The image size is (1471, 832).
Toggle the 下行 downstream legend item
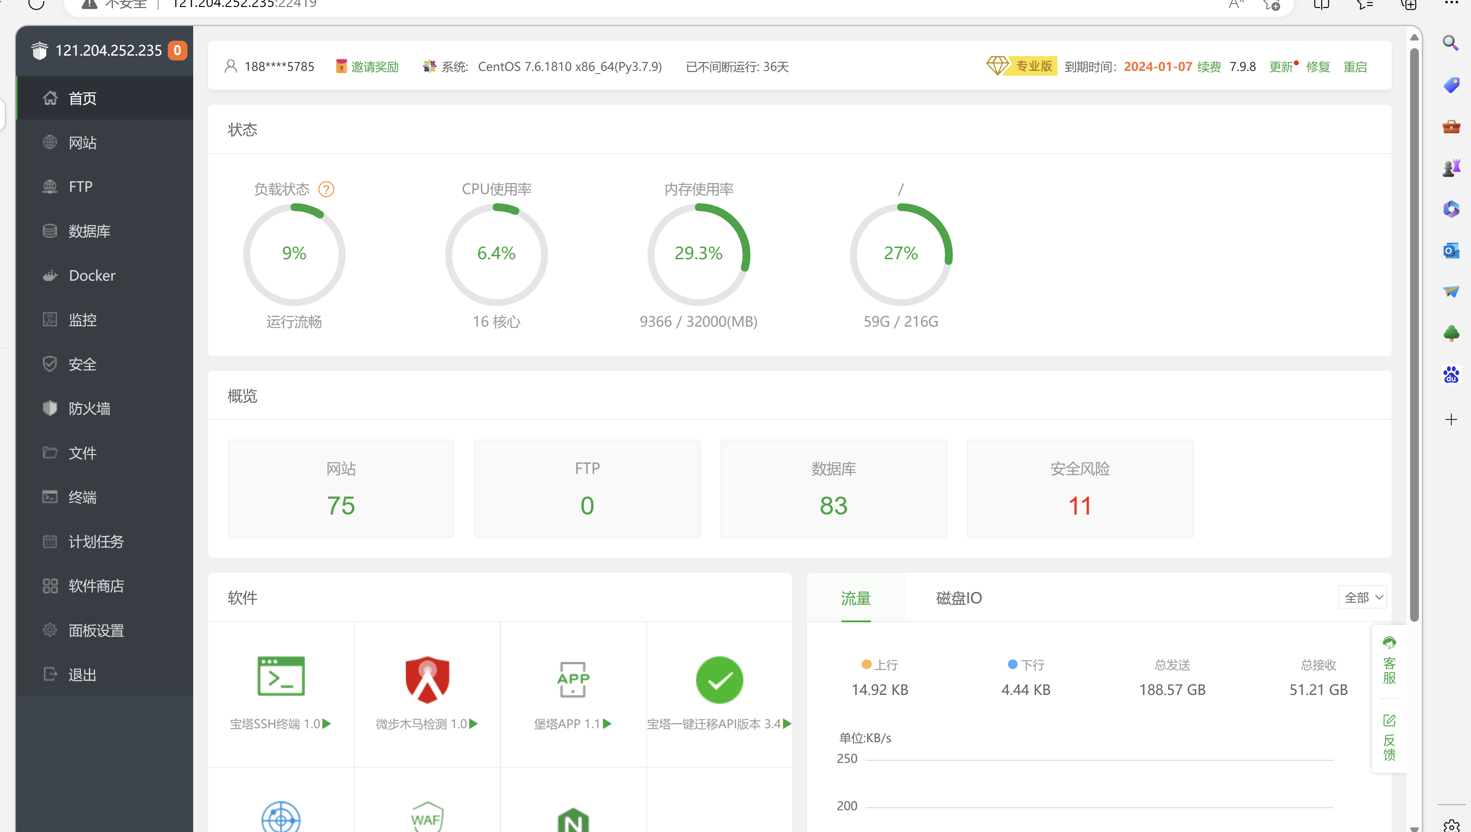coord(1026,665)
